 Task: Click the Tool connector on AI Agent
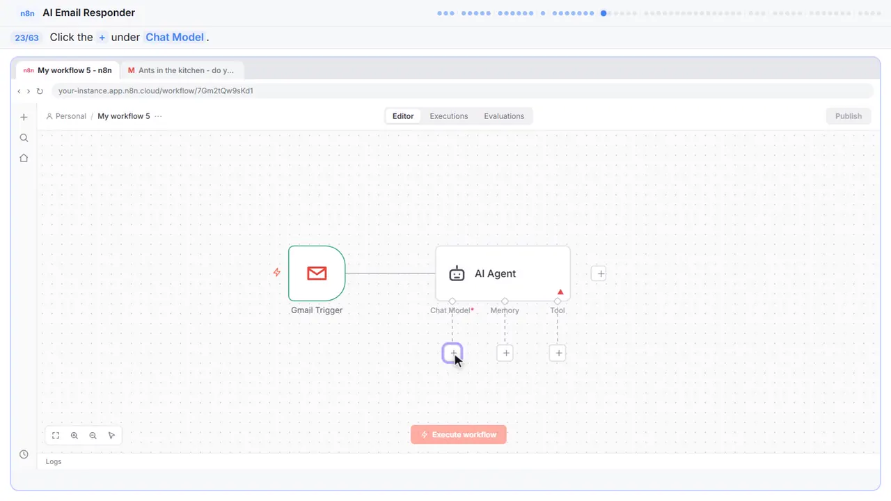[557, 301]
